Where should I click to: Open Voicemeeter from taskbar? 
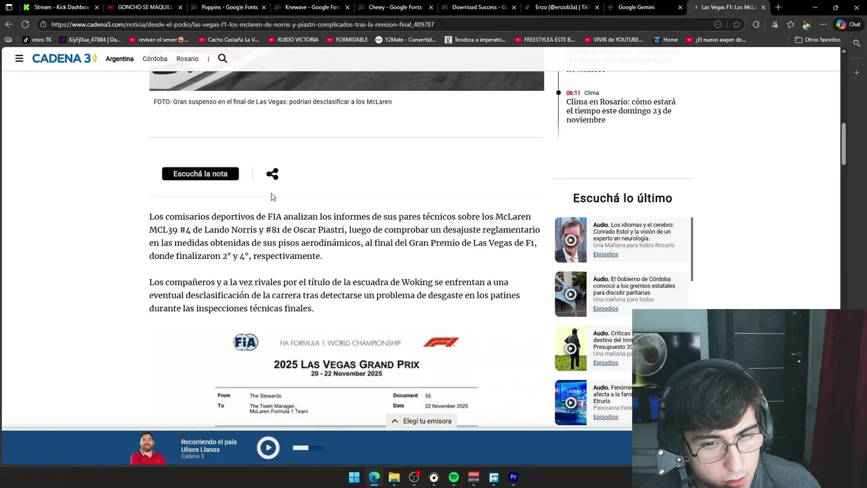(473, 477)
